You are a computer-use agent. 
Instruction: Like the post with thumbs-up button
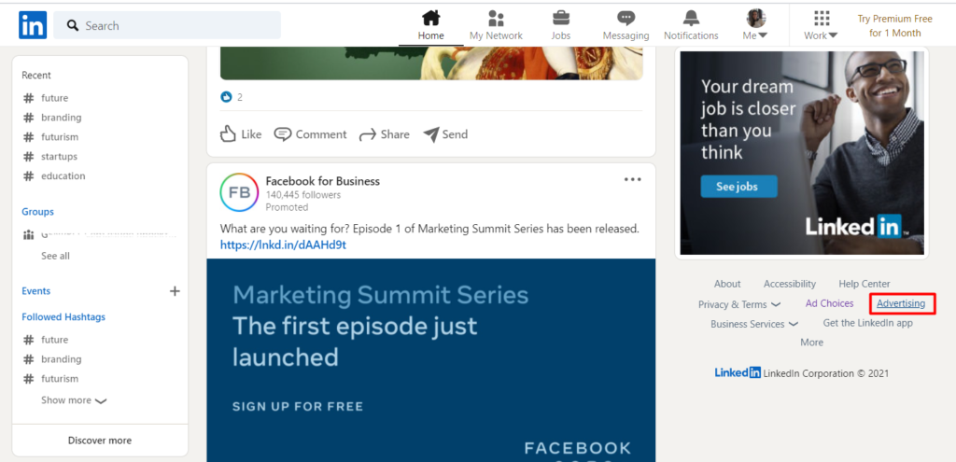pos(240,134)
